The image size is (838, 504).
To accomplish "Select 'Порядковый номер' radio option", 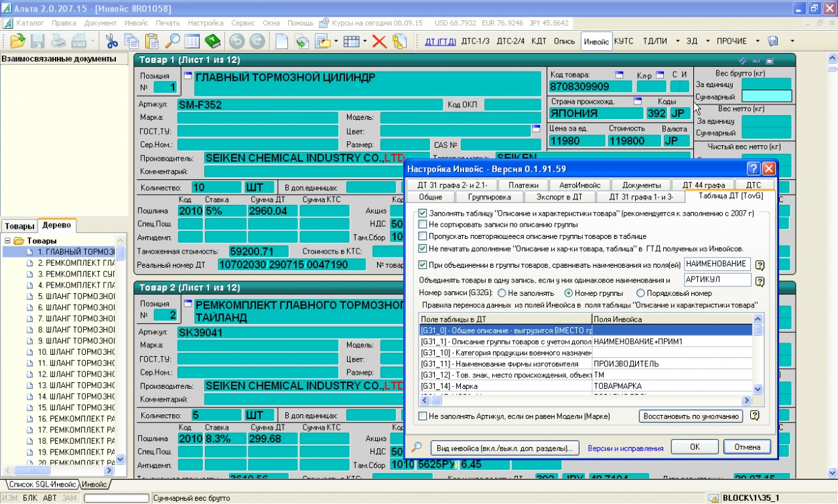I will (x=640, y=293).
